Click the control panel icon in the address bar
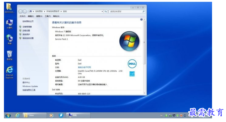Screen dimensions: 226x122 click(31, 11)
